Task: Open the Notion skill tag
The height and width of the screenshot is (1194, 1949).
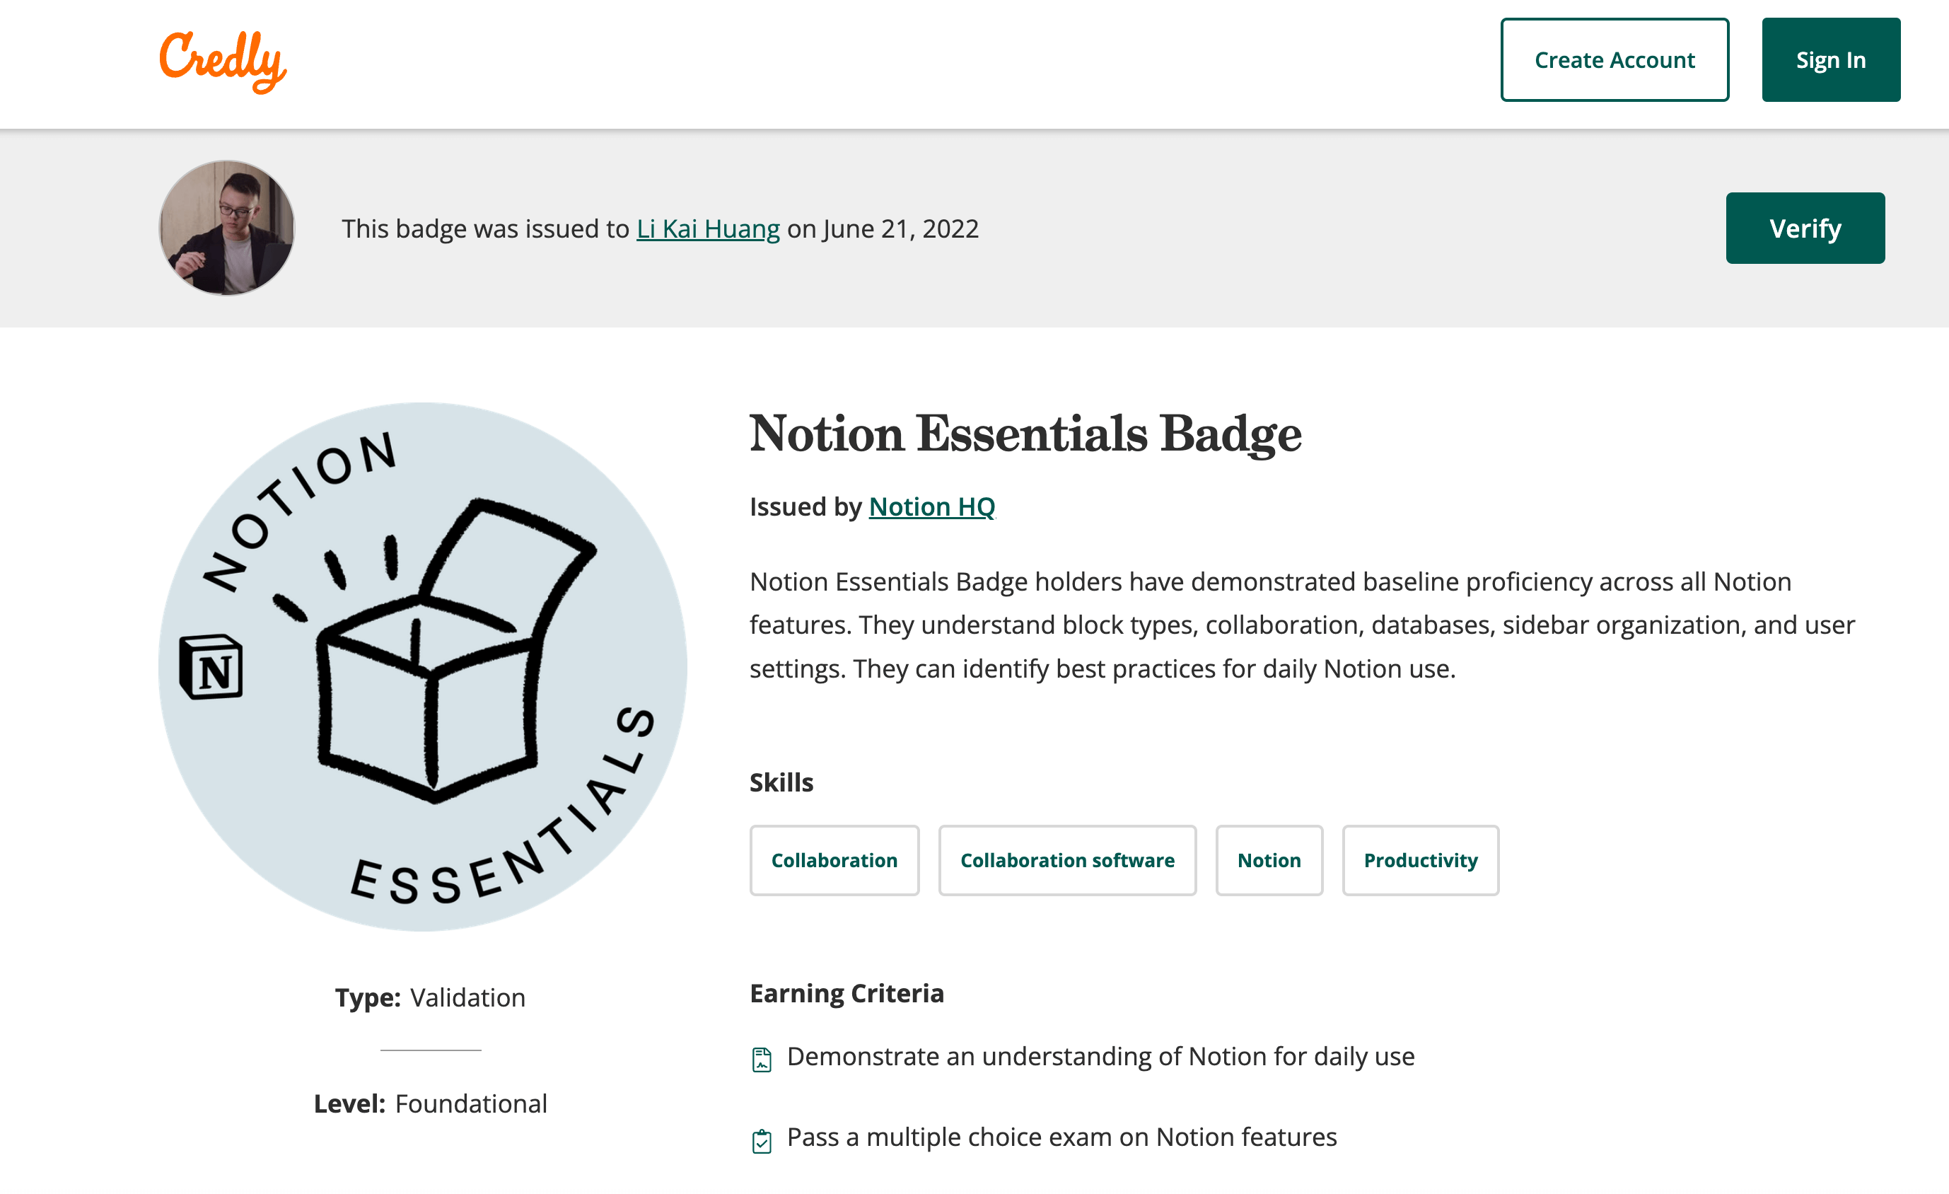Action: (1269, 860)
